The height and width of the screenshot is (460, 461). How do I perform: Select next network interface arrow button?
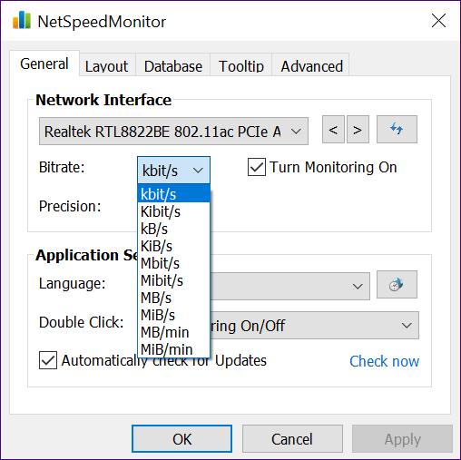click(x=358, y=130)
